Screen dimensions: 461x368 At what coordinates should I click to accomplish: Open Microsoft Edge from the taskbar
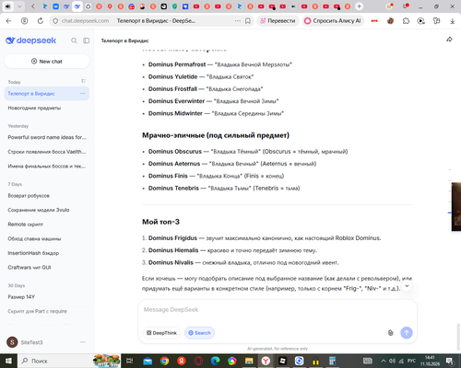(x=215, y=361)
